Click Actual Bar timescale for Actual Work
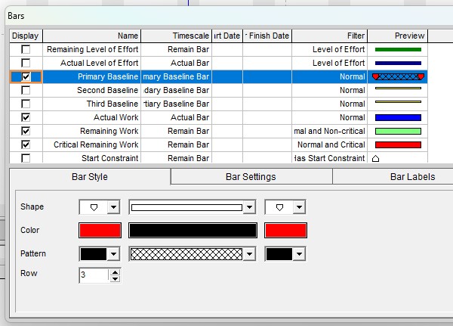 point(176,117)
